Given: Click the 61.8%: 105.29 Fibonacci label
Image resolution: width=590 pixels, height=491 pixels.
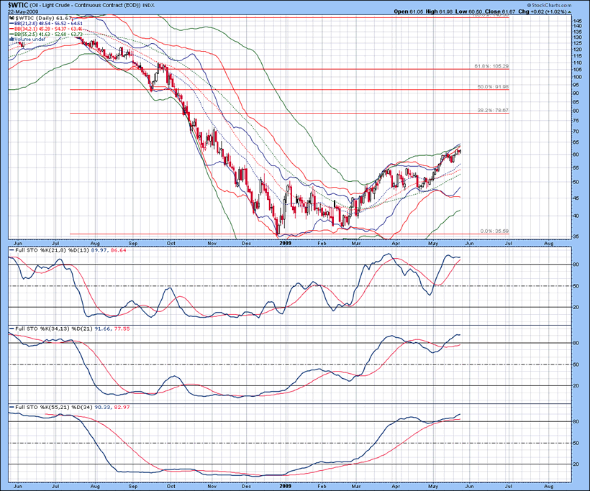Looking at the screenshot, I should click(x=491, y=66).
